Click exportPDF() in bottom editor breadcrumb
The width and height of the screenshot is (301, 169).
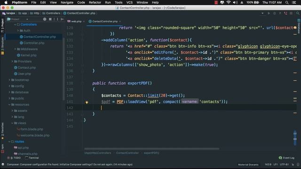tap(151, 153)
